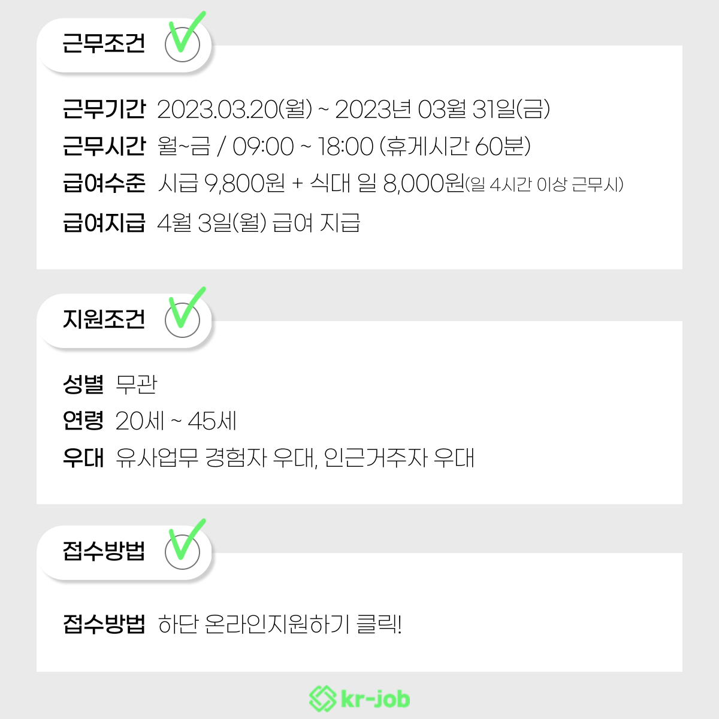
Task: Click the 4월 3일(월) 급여 지급 text
Action: point(259,223)
